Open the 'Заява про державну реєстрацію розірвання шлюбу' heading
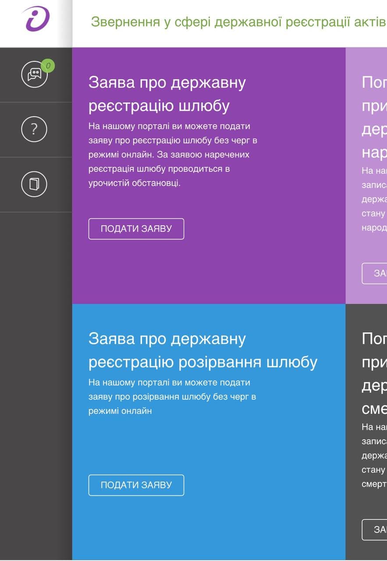This screenshot has width=387, height=561. point(202,351)
